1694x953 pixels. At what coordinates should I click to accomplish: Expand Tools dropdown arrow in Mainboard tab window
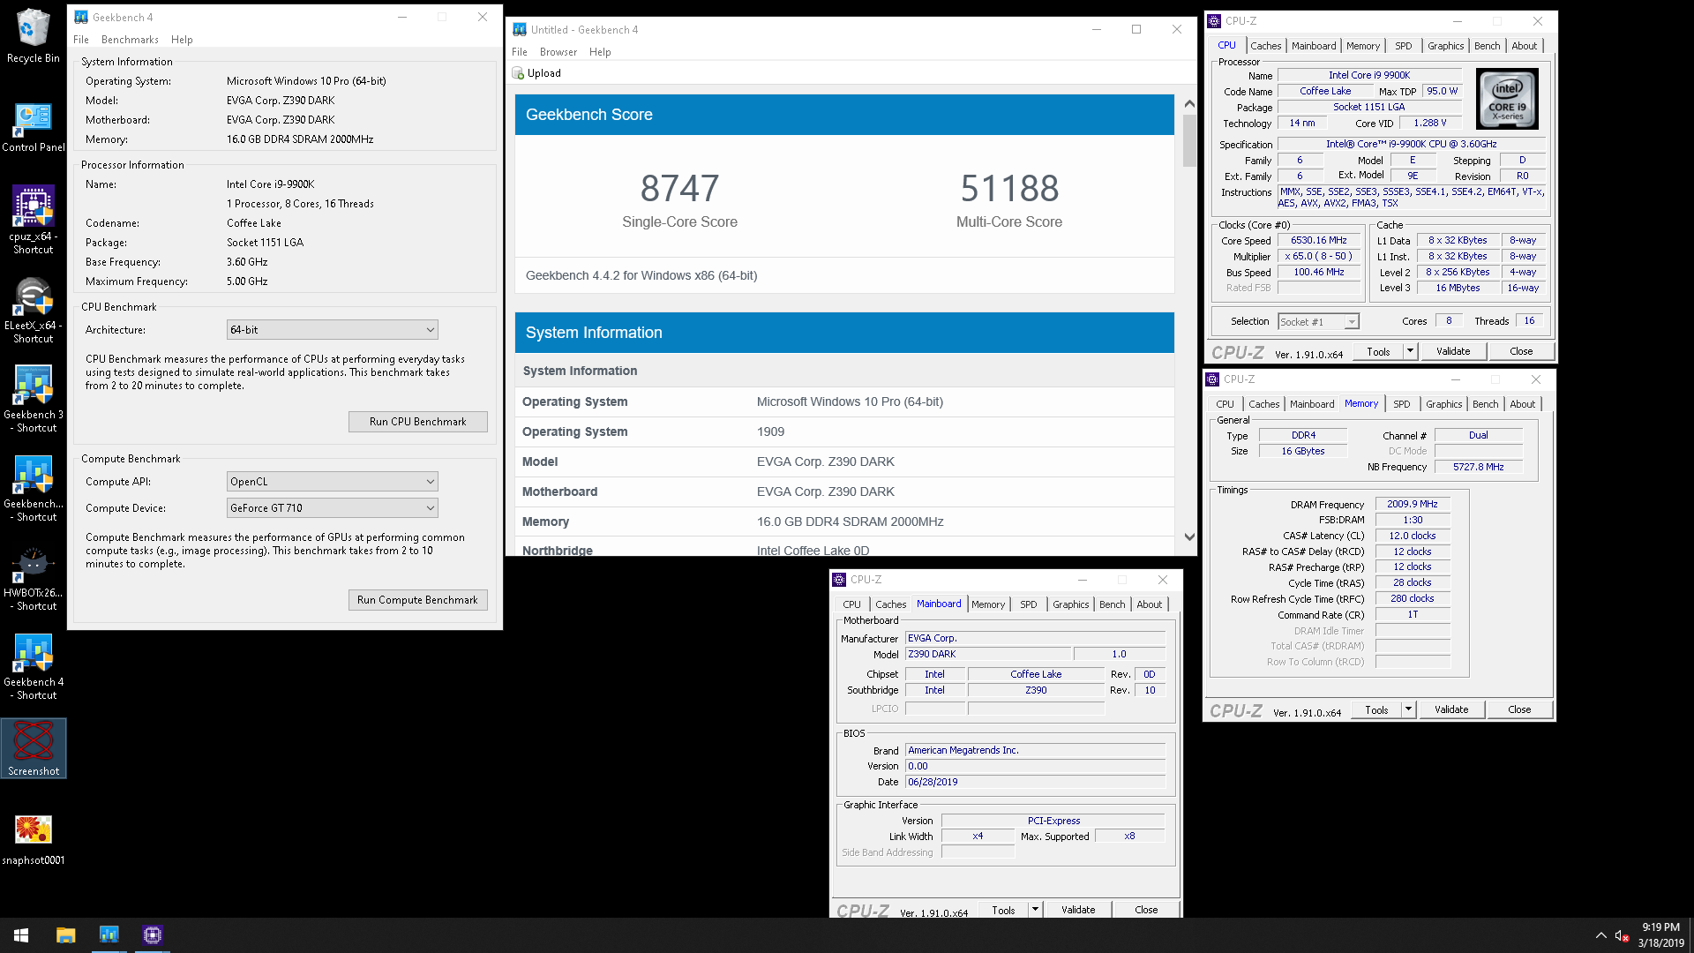1035,909
